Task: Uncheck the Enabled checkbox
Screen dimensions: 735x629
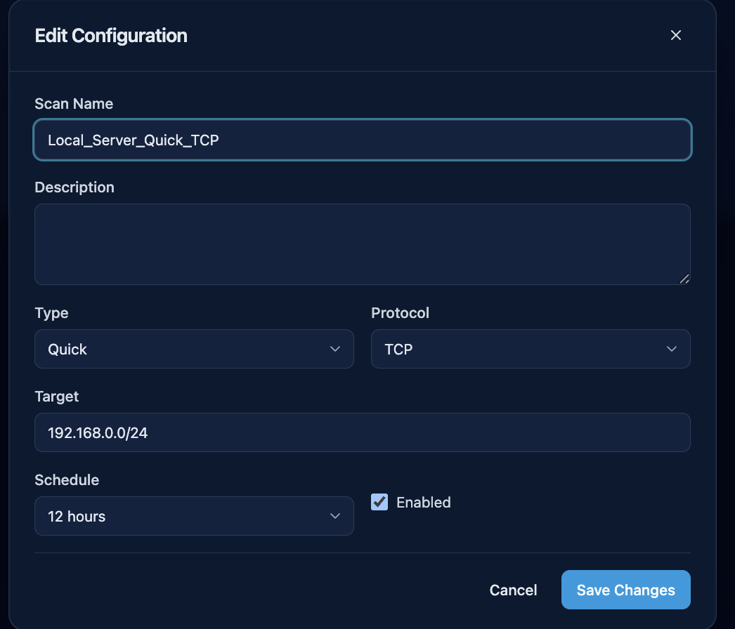Action: tap(379, 502)
